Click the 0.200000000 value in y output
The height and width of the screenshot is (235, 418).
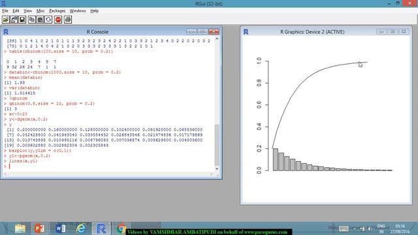(31, 129)
